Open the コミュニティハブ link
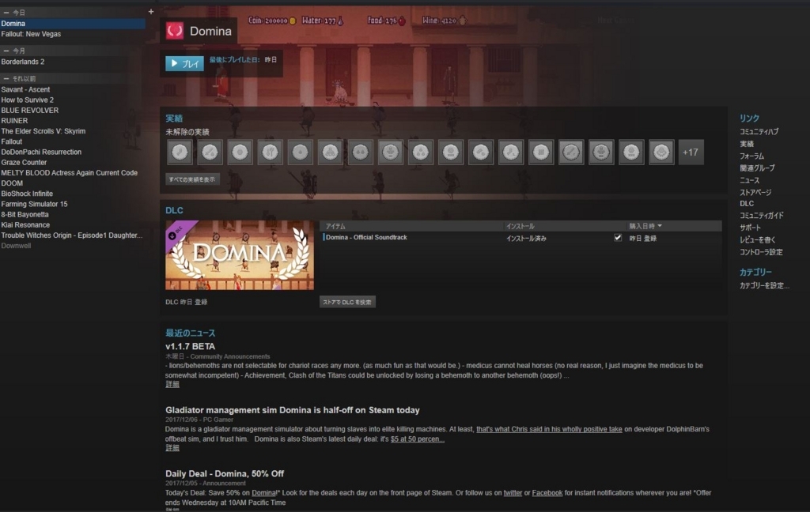This screenshot has width=810, height=512. point(759,132)
